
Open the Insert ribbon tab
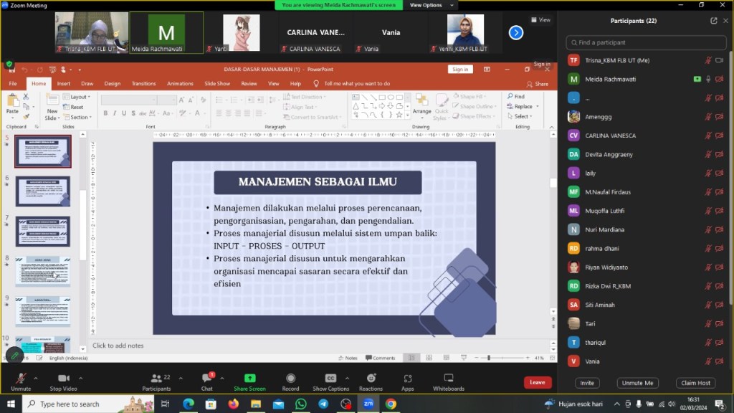tap(64, 83)
